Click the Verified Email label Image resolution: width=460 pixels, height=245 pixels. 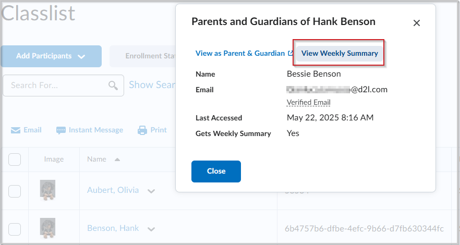[309, 102]
